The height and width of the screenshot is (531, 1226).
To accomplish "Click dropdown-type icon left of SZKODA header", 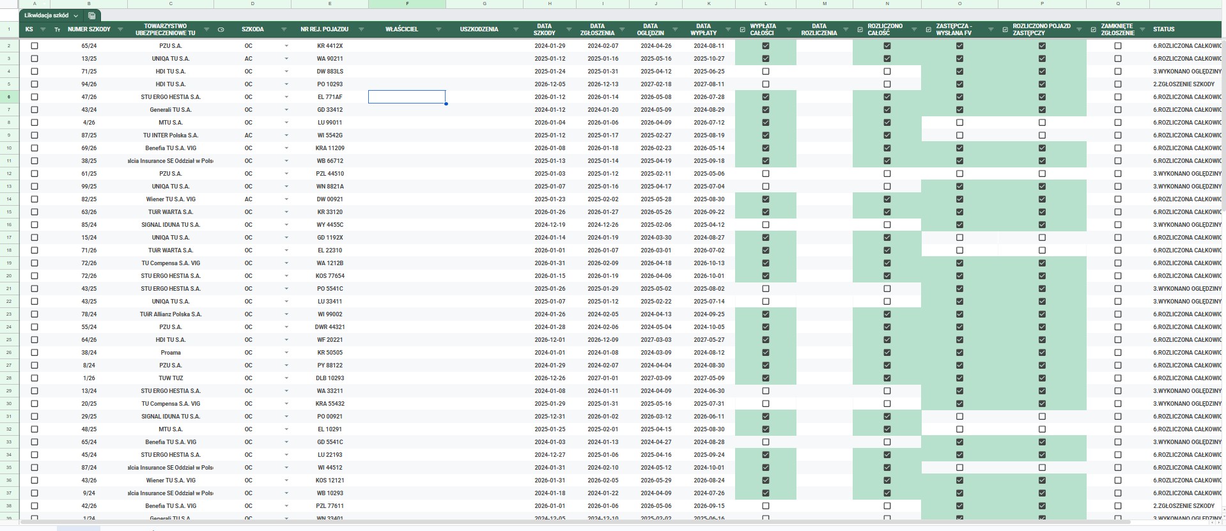I will pos(221,29).
